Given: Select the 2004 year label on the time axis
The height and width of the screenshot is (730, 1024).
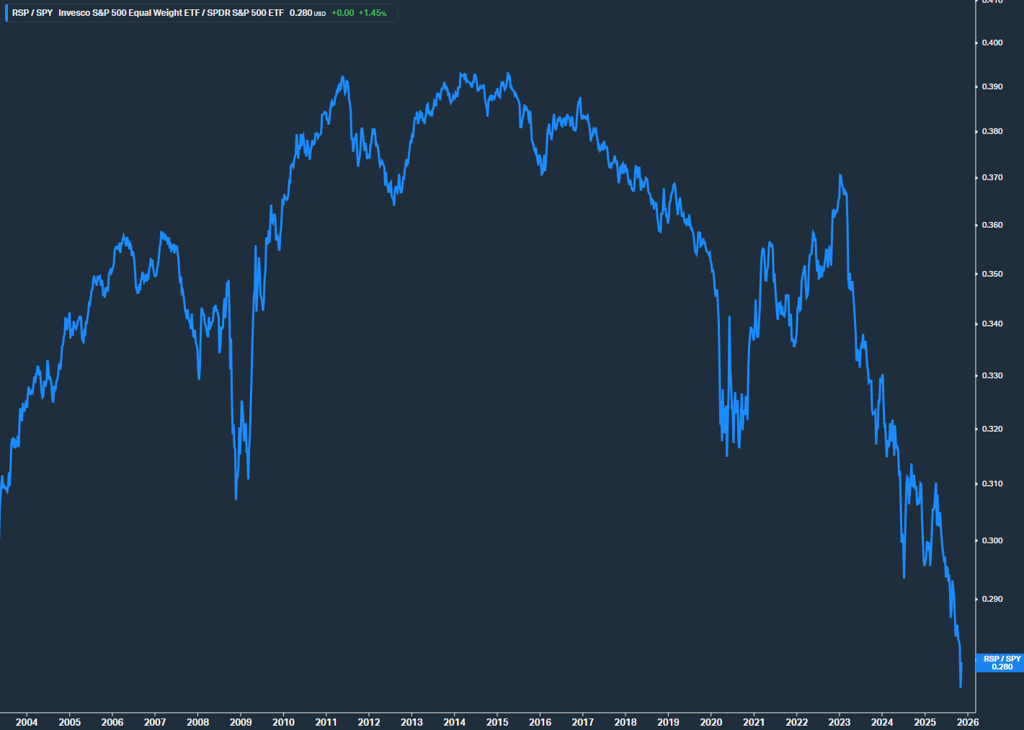Looking at the screenshot, I should (x=27, y=721).
